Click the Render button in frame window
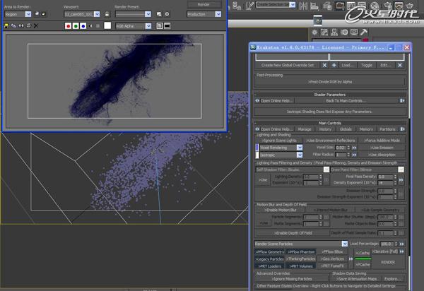Viewport: 424px width, 291px height. pyautogui.click(x=204, y=4)
